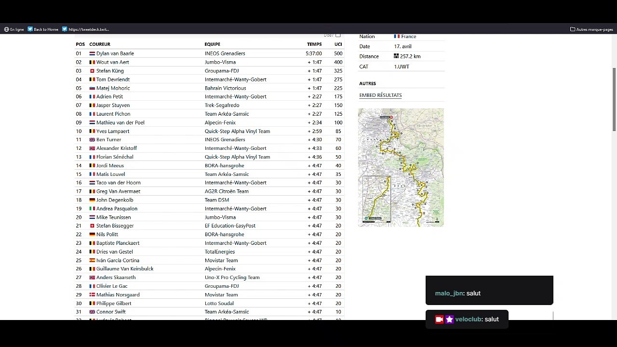Click the globe icon of En ligne
The image size is (617, 347).
[7, 29]
